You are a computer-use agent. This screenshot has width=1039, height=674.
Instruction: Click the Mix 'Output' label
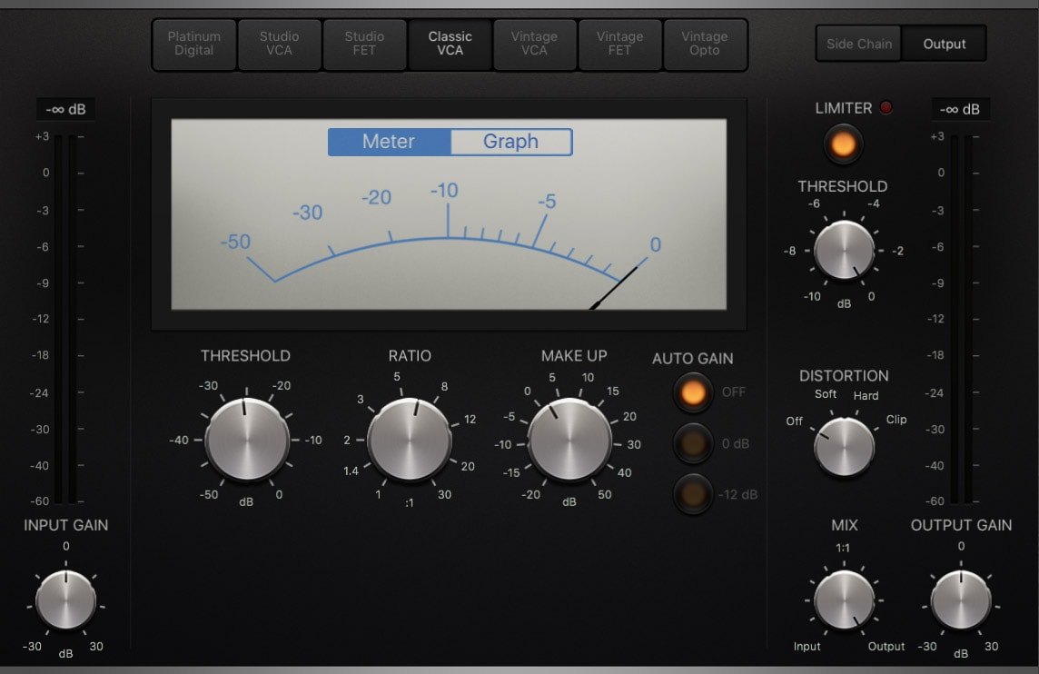point(886,646)
